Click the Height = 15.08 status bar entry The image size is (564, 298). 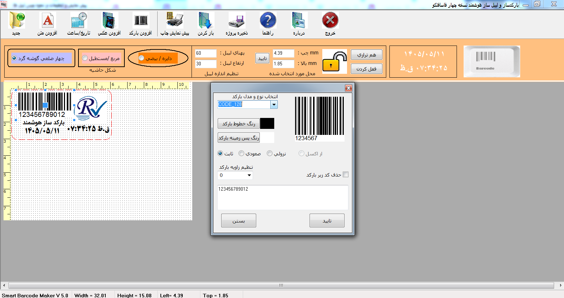pos(134,295)
